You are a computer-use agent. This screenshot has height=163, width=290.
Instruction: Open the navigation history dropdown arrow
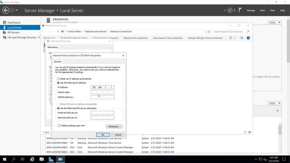[17, 10]
